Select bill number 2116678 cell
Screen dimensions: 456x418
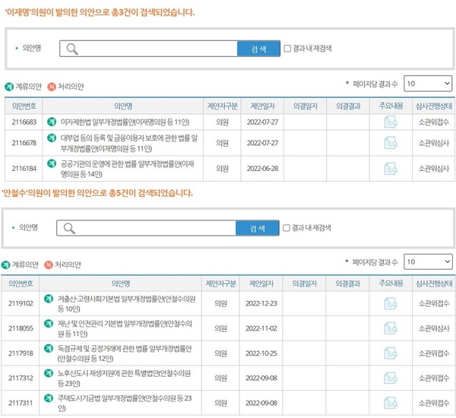click(24, 143)
